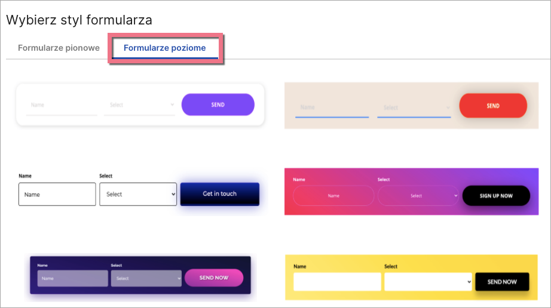The width and height of the screenshot is (551, 308).
Task: Switch to the Formularze pionowe tab
Action: click(x=59, y=48)
